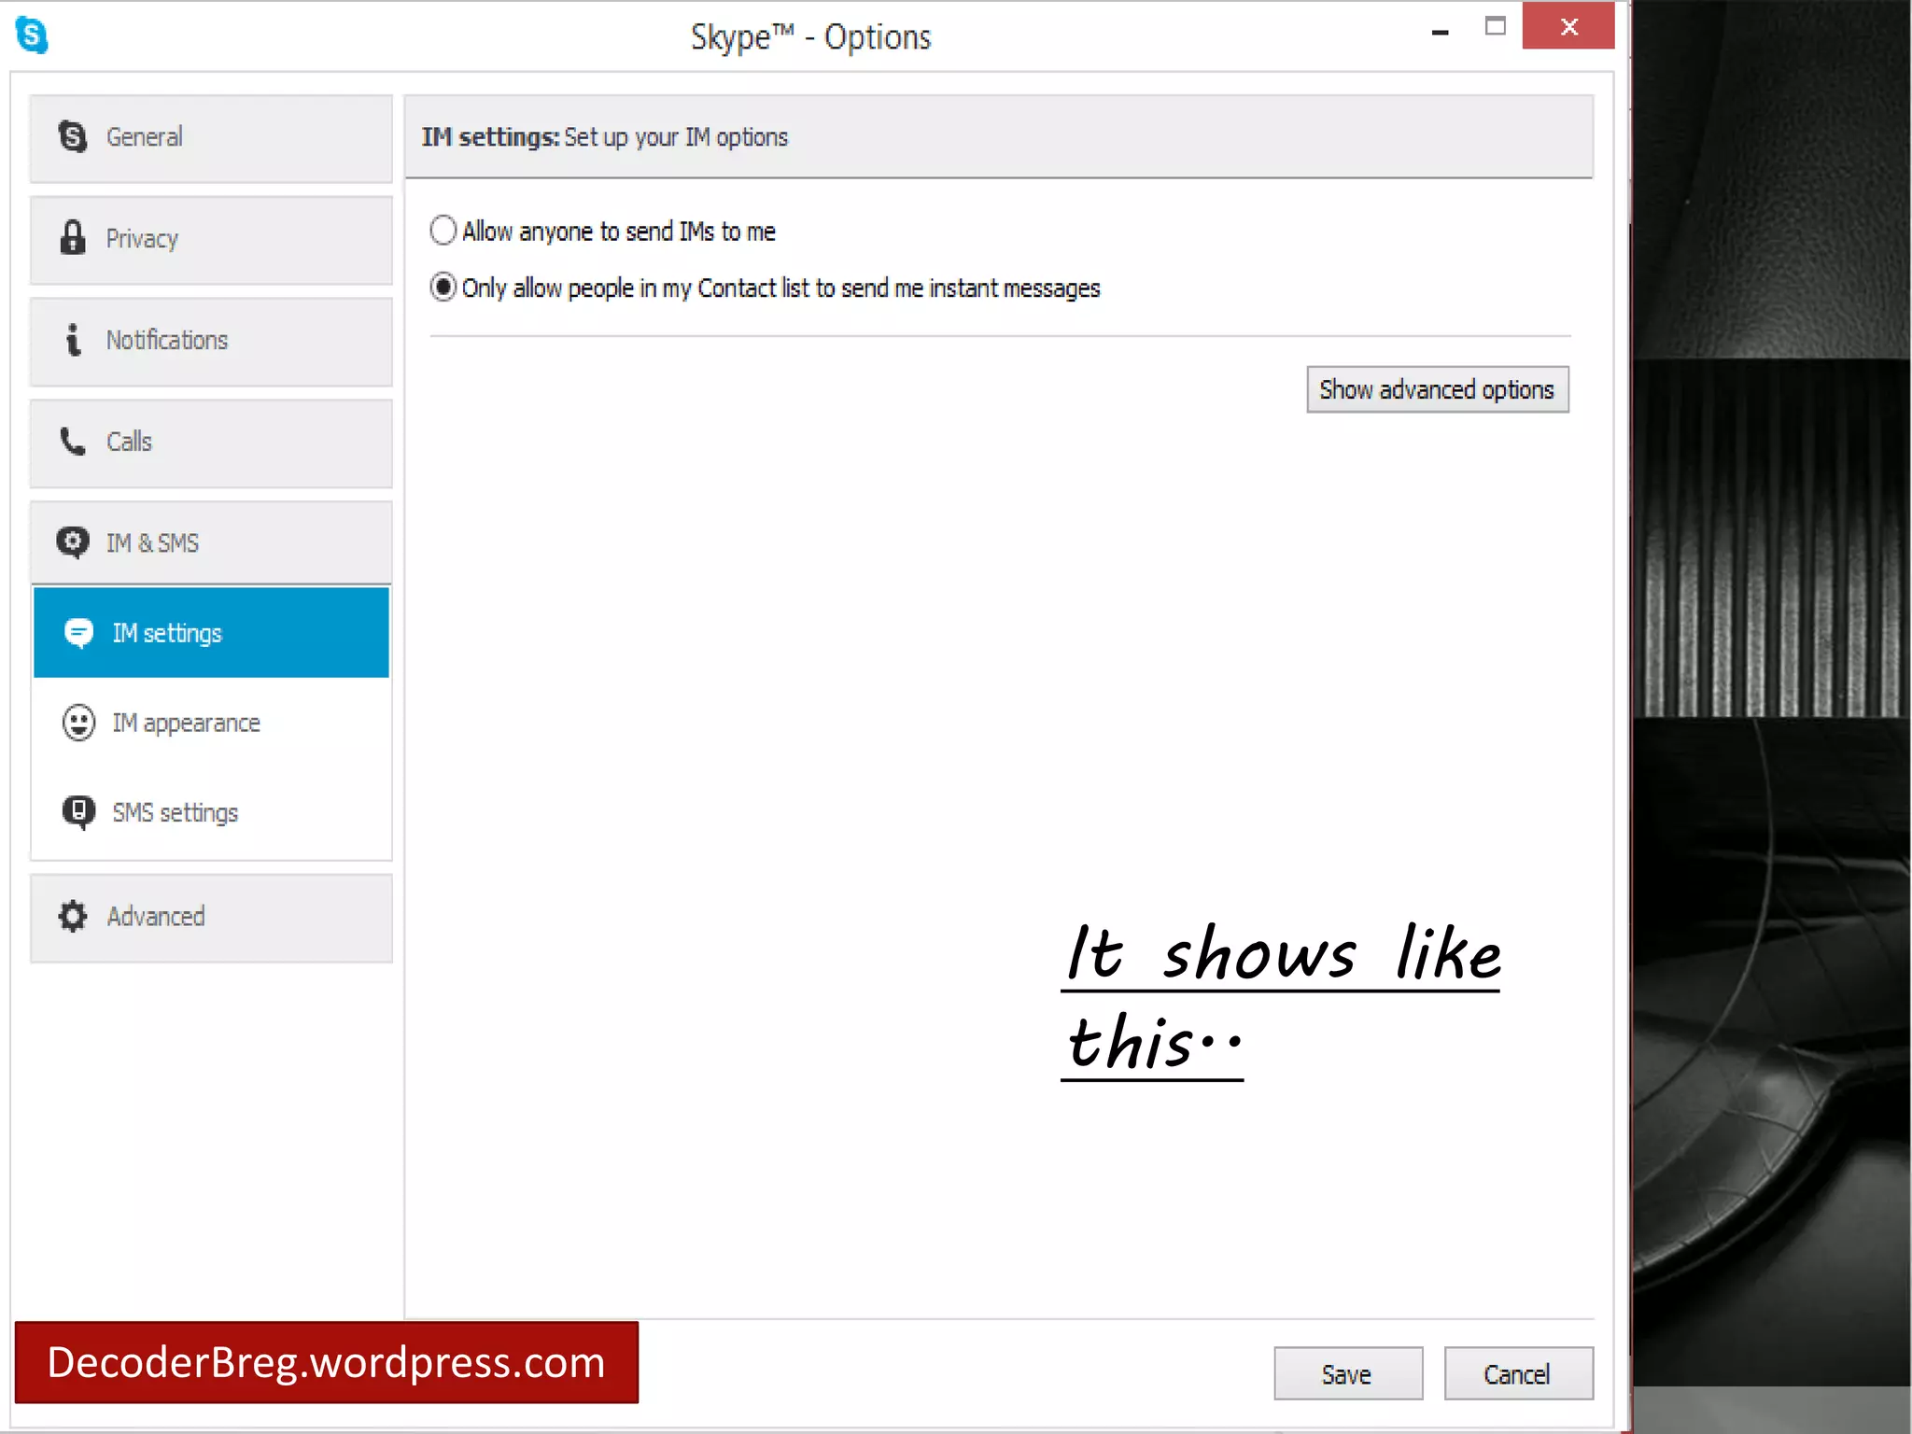1912x1434 pixels.
Task: Select Only allow Contact list people radio
Action: click(x=443, y=287)
